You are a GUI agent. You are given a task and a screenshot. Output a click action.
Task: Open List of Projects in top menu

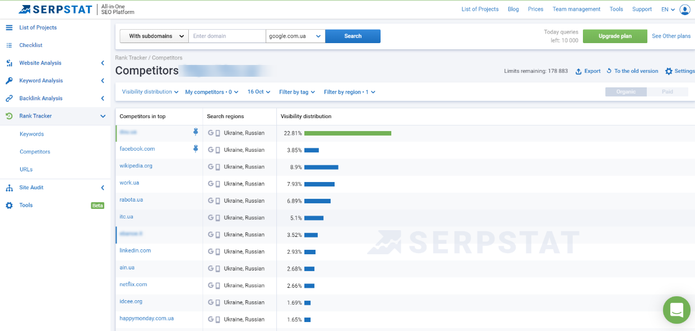(480, 10)
